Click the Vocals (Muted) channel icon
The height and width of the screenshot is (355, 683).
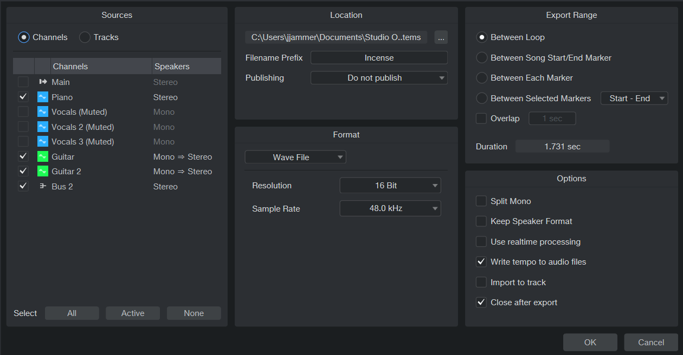(43, 112)
